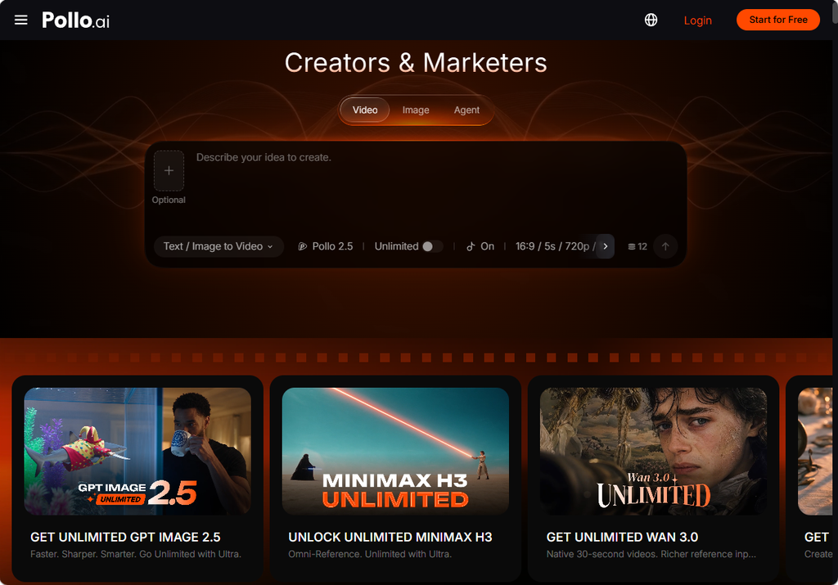Choose the Pollo 2.5 model selector
The width and height of the screenshot is (838, 585).
(325, 246)
